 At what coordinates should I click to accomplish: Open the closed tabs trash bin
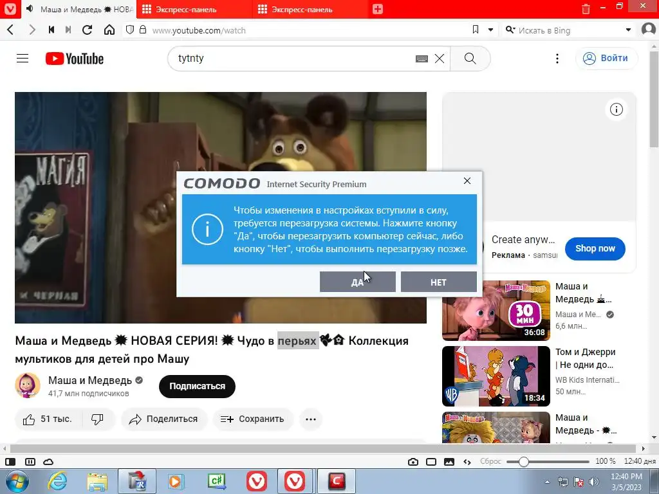pos(586,9)
